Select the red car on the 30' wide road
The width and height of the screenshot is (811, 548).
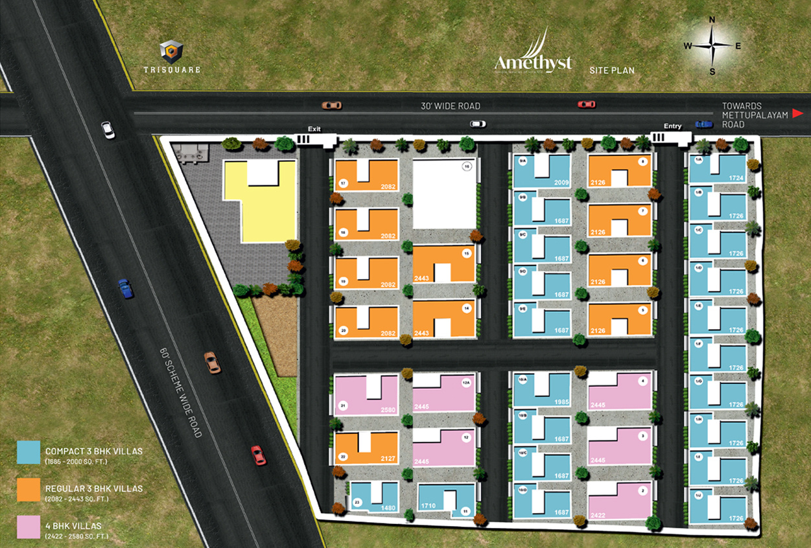point(586,104)
